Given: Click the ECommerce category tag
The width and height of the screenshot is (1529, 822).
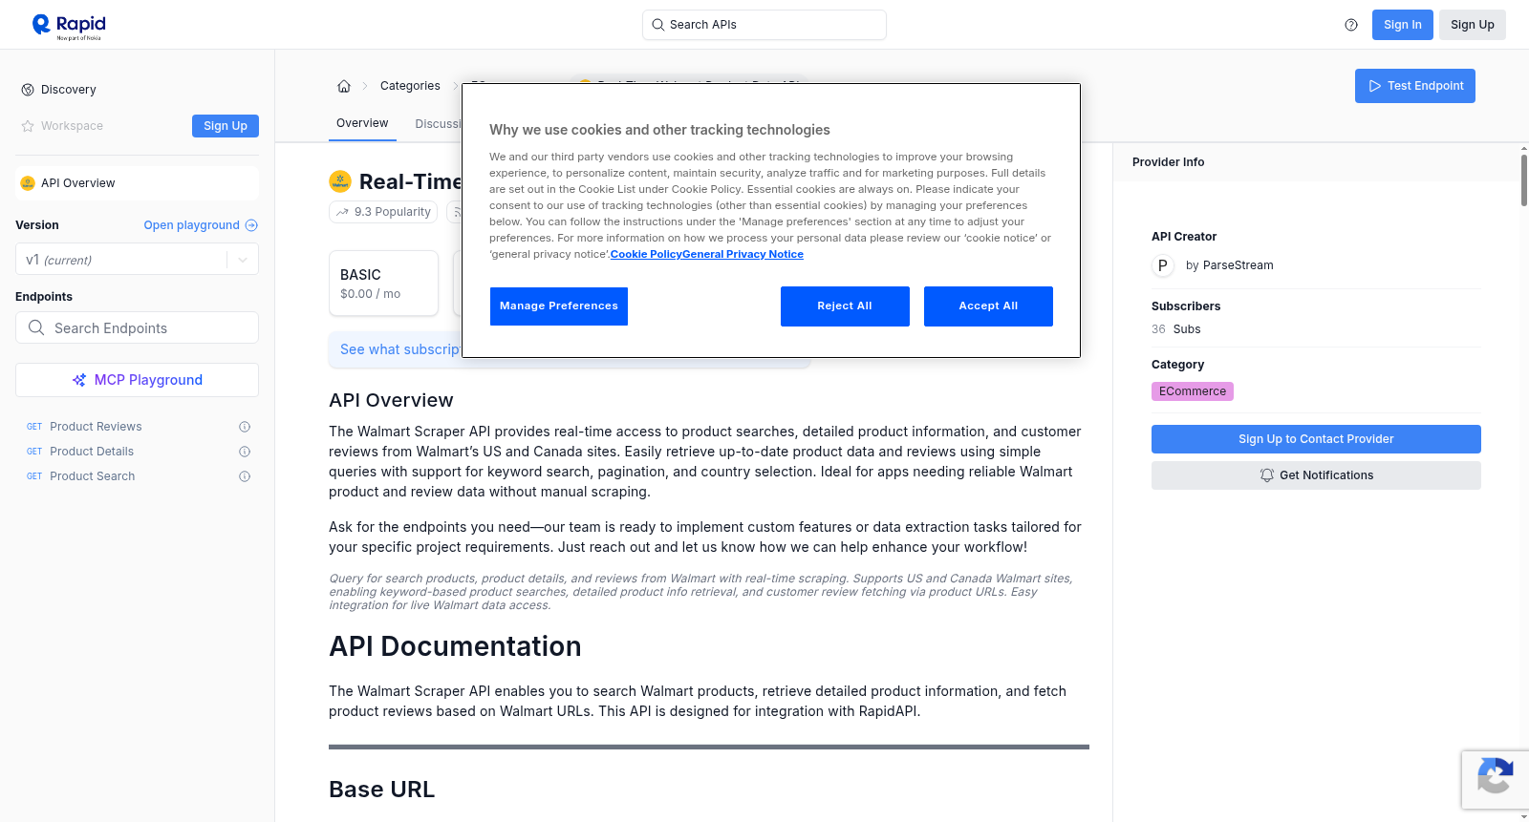Looking at the screenshot, I should pyautogui.click(x=1193, y=391).
